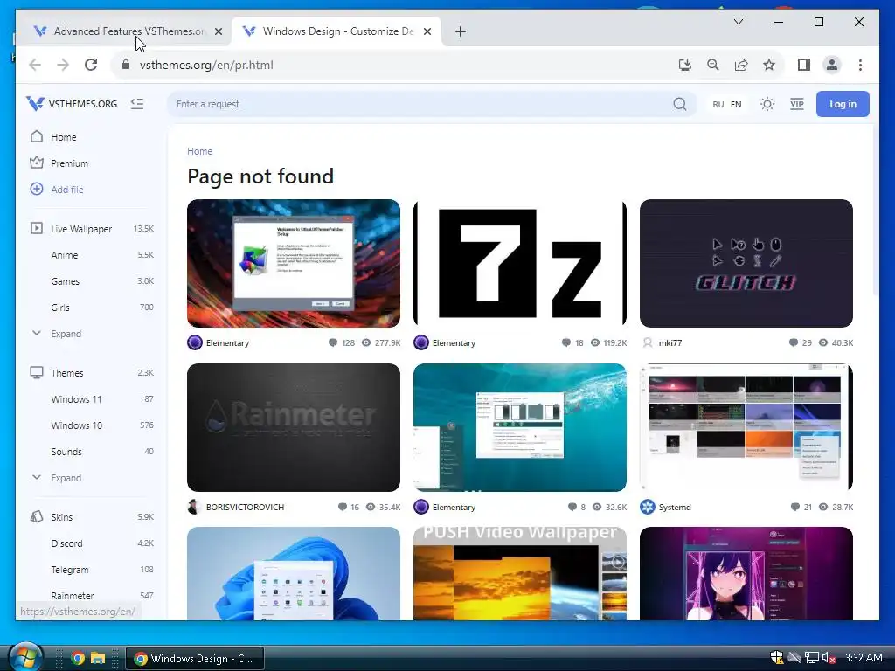Open the tab search dropdown arrow
The width and height of the screenshot is (895, 671).
tap(738, 22)
